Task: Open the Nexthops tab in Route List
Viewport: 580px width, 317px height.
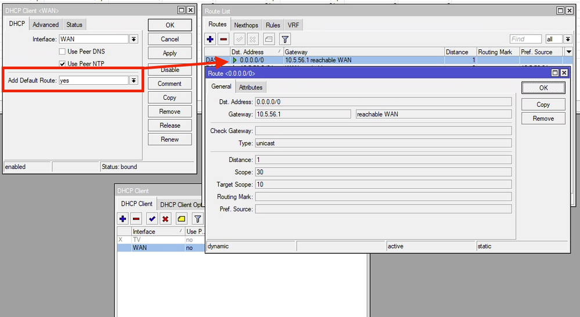Action: (x=246, y=25)
